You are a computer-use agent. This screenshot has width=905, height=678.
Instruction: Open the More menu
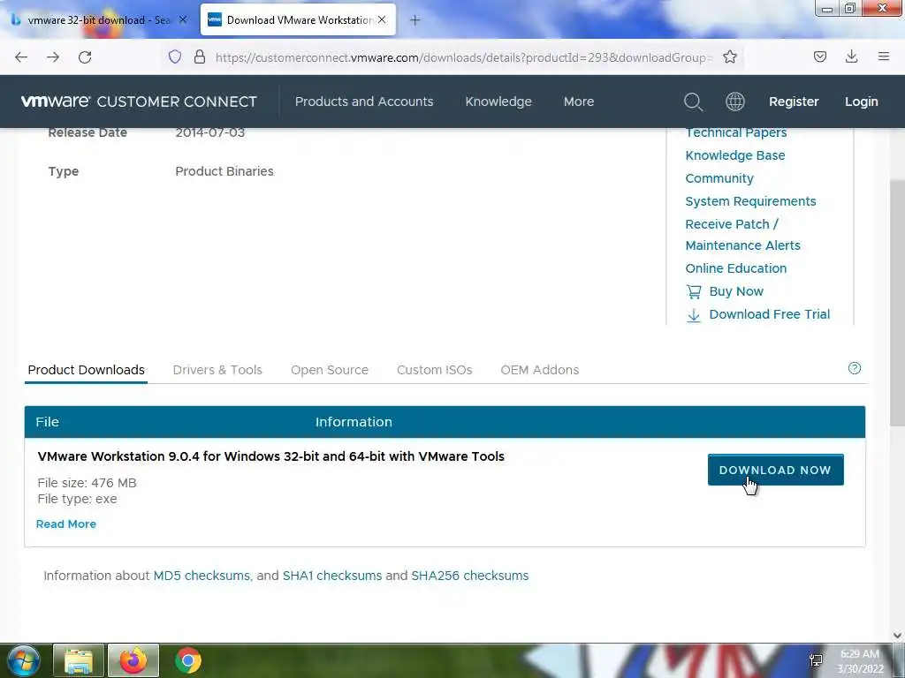(579, 102)
